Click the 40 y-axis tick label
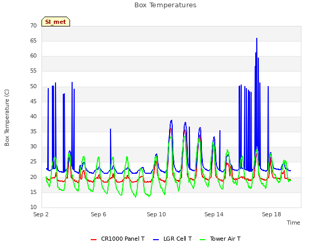Viewport: 332px width, 249px height. 33,116
